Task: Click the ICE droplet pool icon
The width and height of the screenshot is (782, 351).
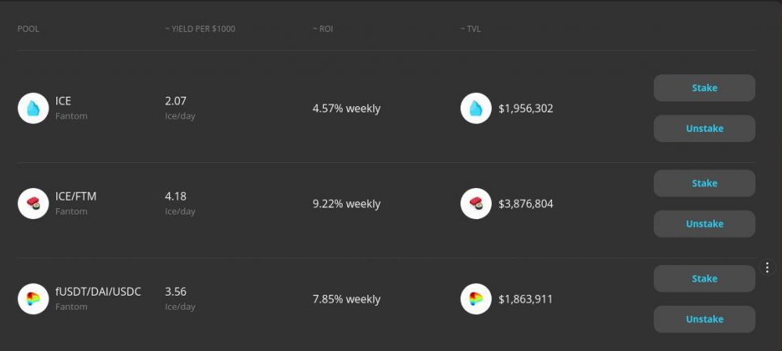Action: click(x=33, y=108)
